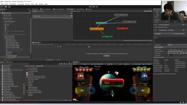Collapse the Canvas_HUD hierarchy item
187x105 pixels.
click(x=4, y=38)
